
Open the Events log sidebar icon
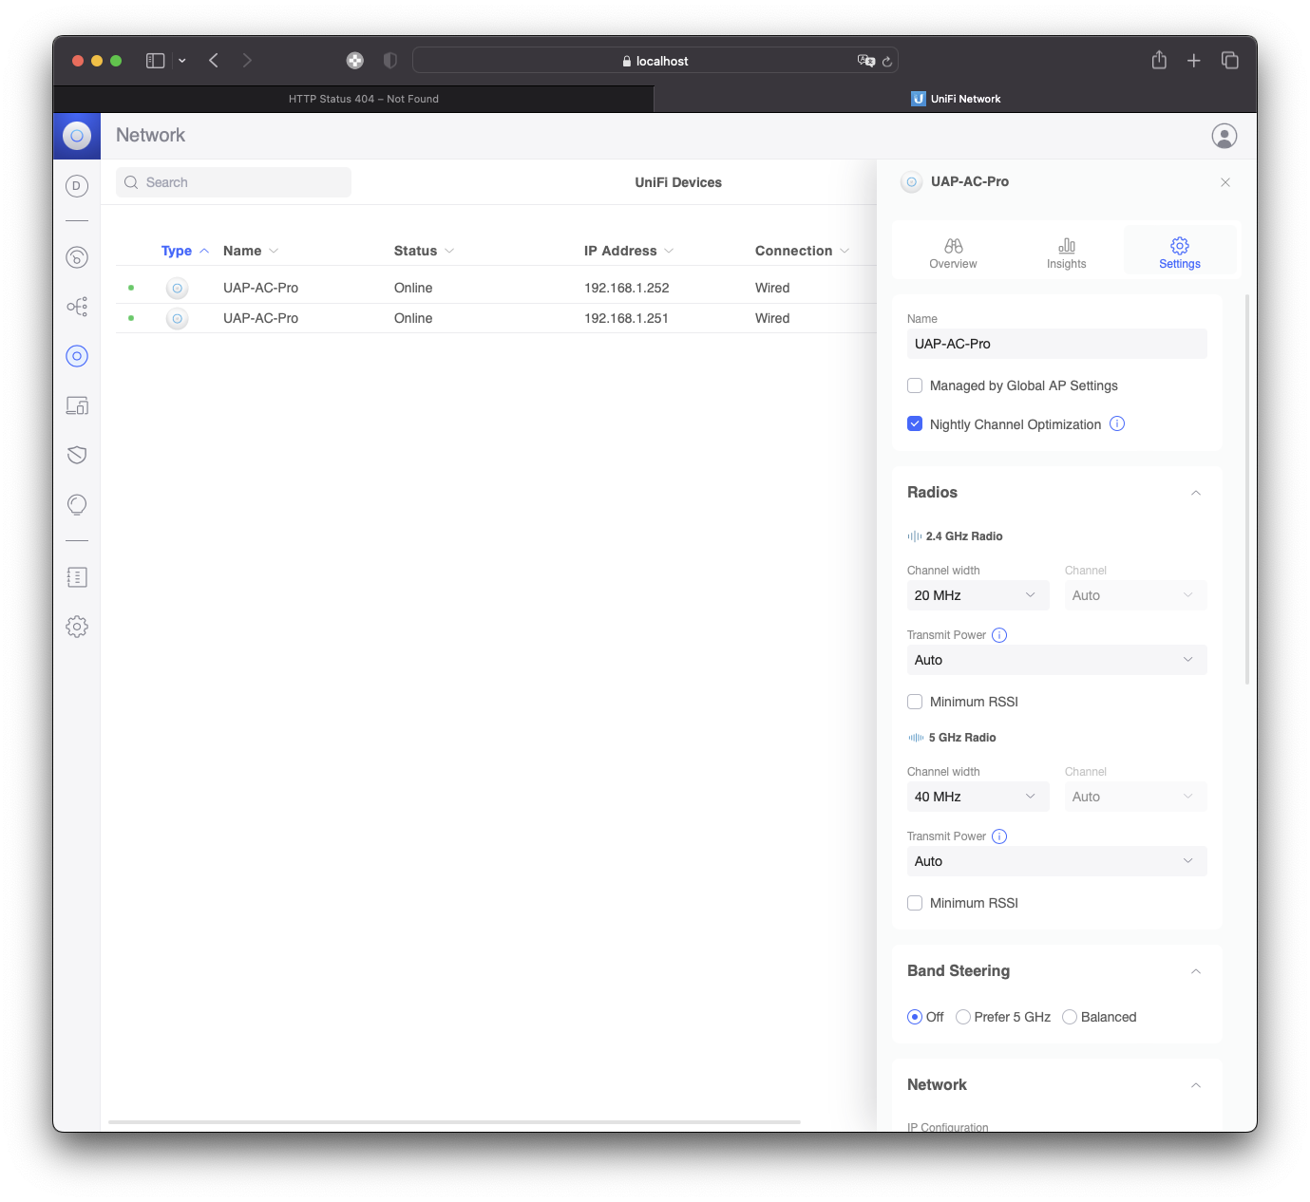(x=77, y=577)
